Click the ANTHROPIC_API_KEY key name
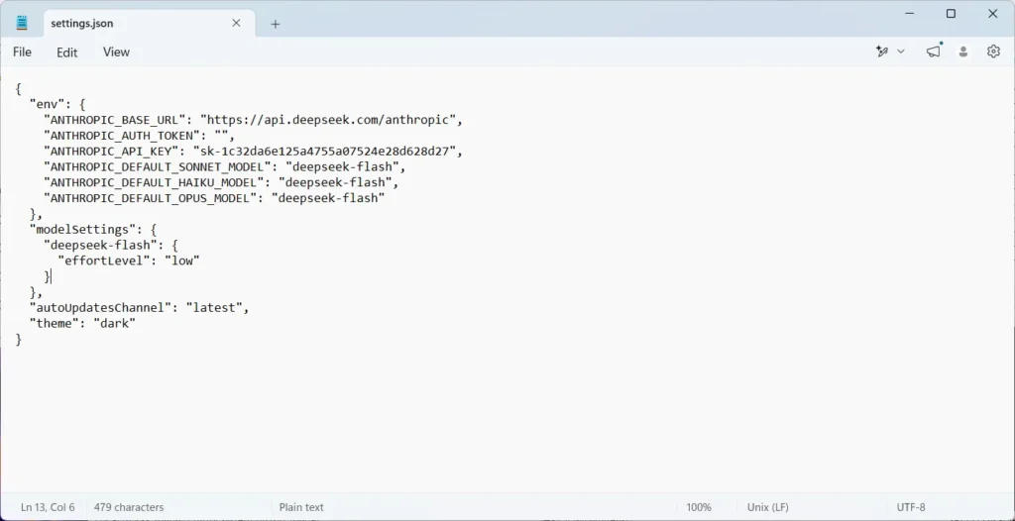 (x=112, y=152)
